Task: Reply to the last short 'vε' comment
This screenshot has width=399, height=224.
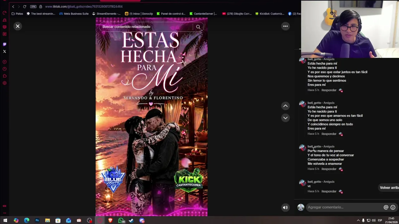Action: click(x=329, y=191)
